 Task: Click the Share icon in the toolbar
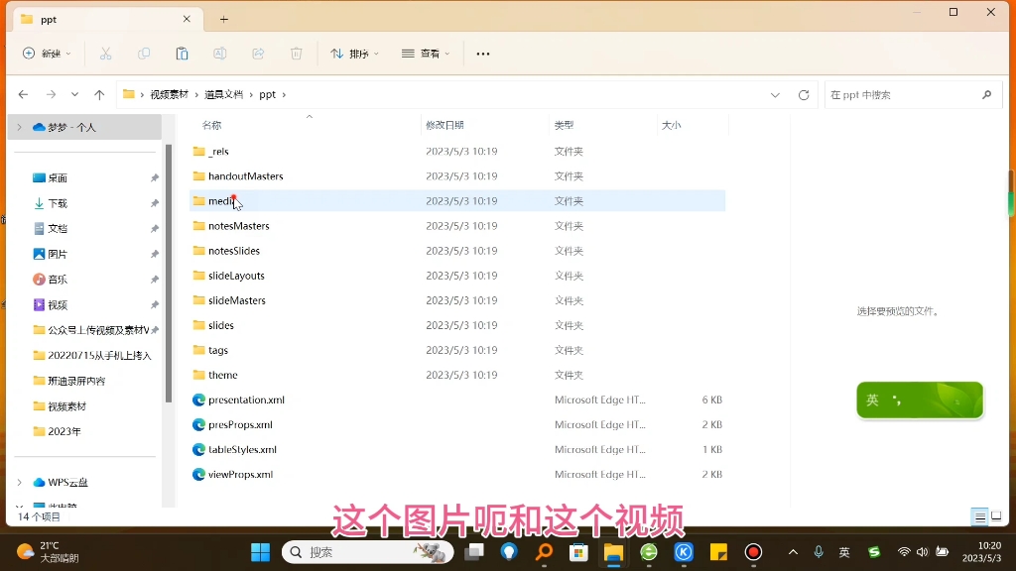coord(258,54)
